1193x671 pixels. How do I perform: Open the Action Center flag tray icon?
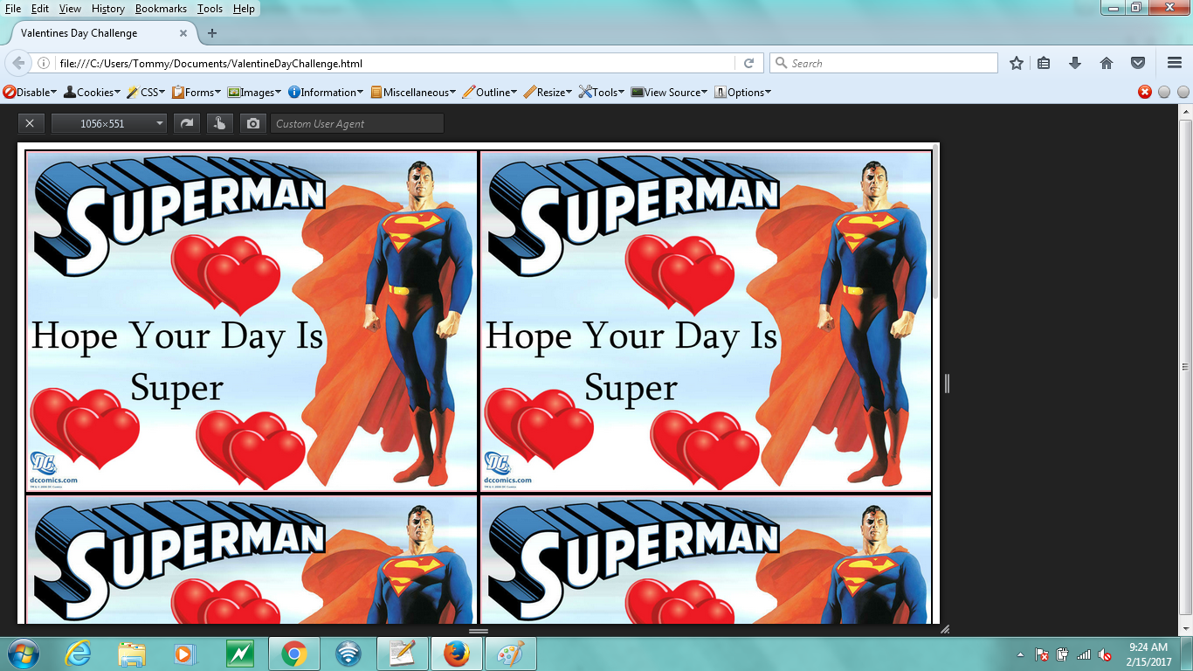(x=1041, y=654)
